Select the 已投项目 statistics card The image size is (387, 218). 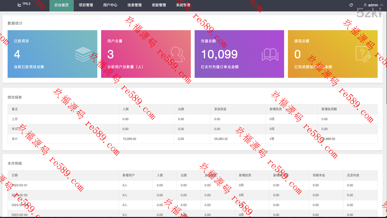[52, 54]
